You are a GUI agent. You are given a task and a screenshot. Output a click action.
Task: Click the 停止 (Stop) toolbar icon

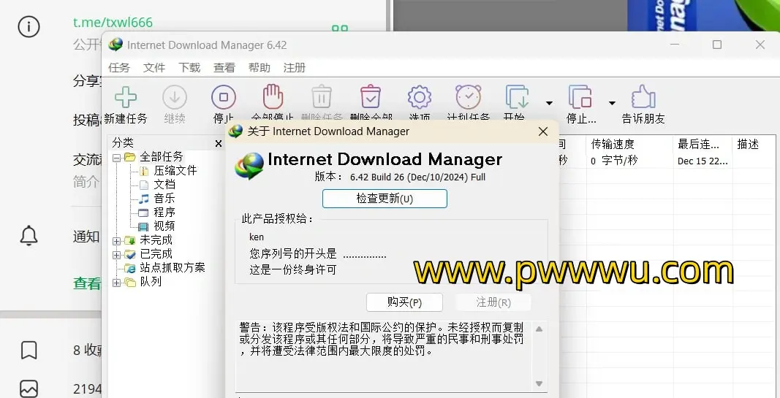[223, 98]
